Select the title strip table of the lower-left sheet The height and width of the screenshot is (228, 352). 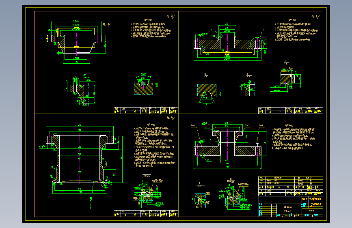[x=146, y=213]
